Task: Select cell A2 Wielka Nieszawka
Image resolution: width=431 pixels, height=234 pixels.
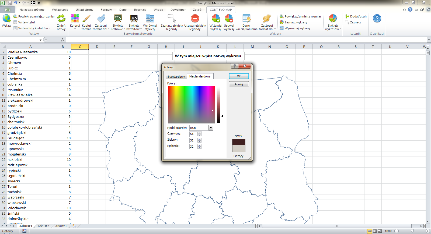Action: [30, 52]
